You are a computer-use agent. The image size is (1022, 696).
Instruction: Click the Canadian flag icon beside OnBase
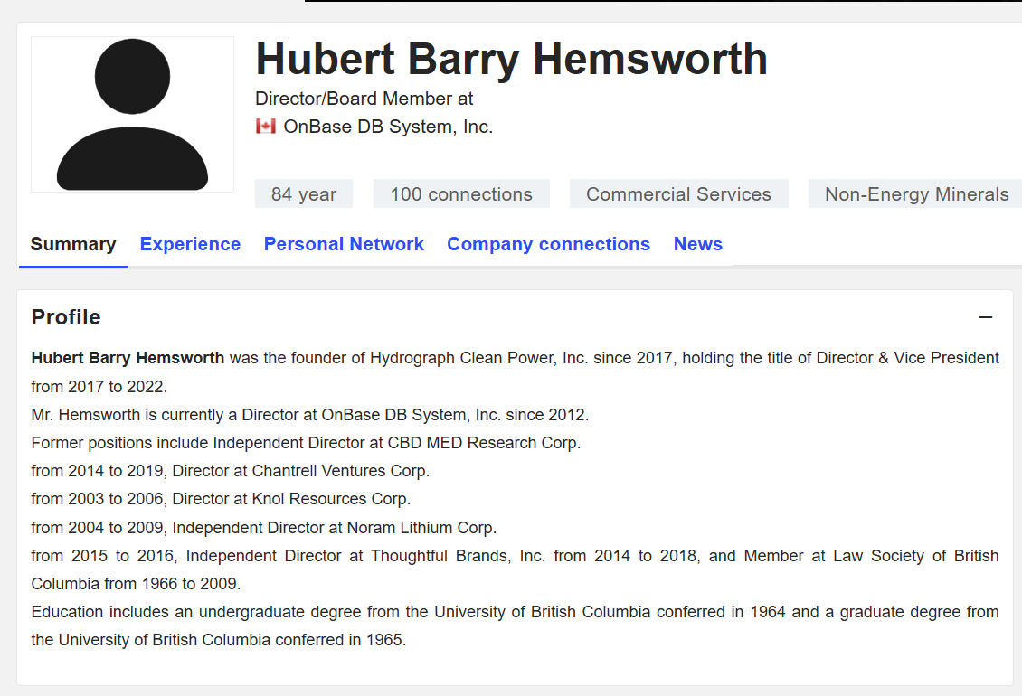pos(265,126)
